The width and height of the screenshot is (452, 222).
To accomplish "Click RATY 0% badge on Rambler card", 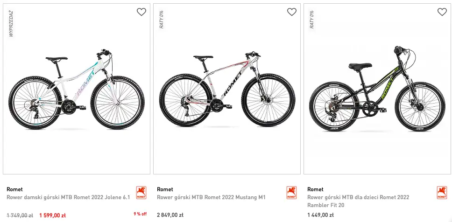I will pyautogui.click(x=312, y=20).
